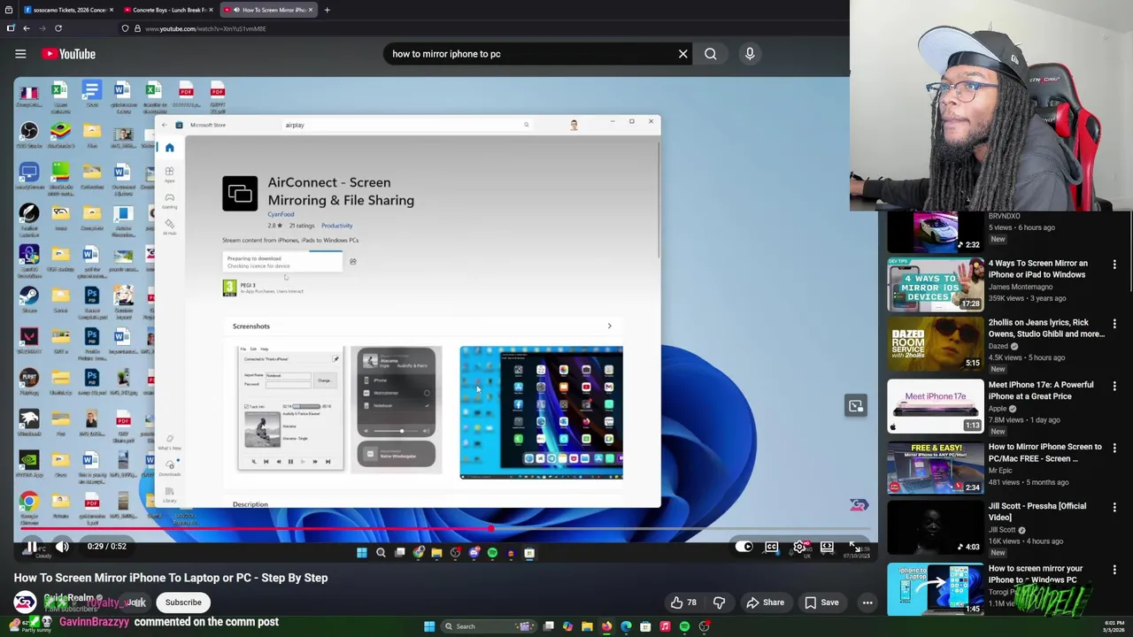Open the Mr Epic mirror iPhone thumbnail
Image resolution: width=1133 pixels, height=637 pixels.
(x=936, y=468)
